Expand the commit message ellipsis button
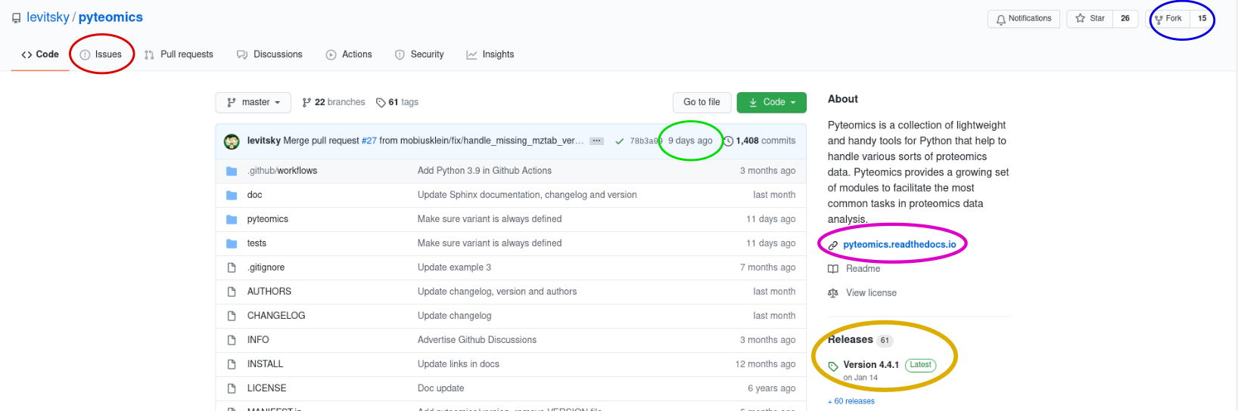 coord(597,141)
